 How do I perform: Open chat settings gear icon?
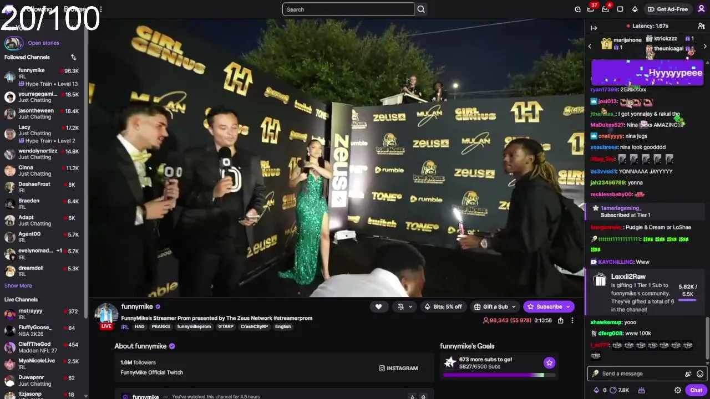point(677,390)
